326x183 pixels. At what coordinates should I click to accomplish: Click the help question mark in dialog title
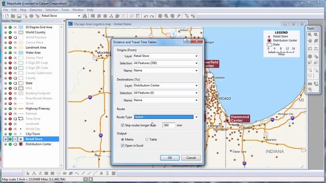[x=187, y=41]
